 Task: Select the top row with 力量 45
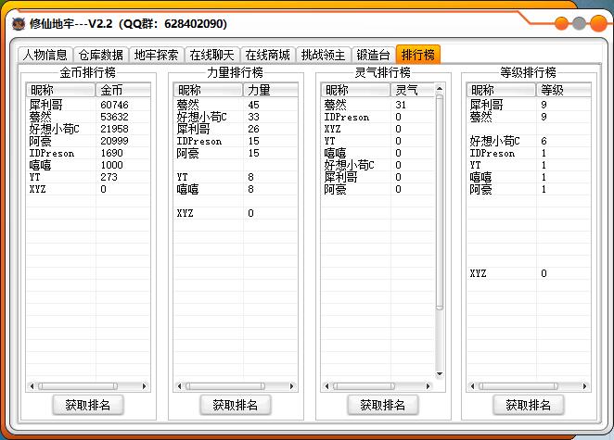coord(236,105)
